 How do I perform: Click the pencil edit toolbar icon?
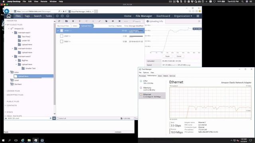100,21
